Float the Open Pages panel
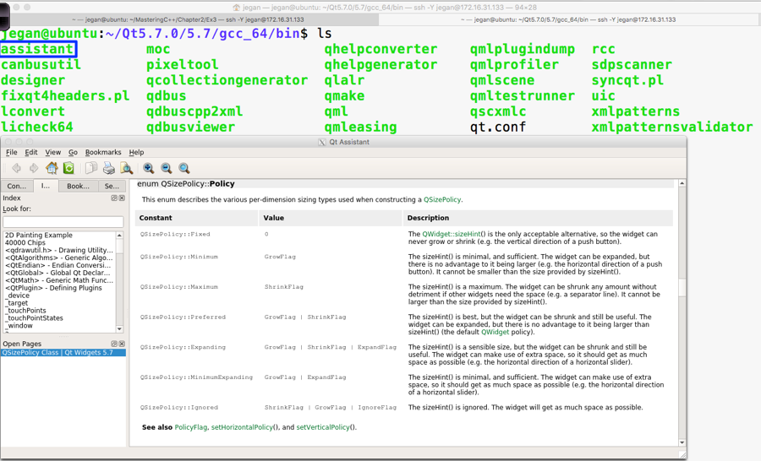Image resolution: width=761 pixels, height=461 pixels. (114, 344)
